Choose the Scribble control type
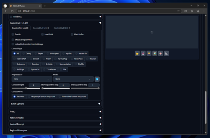210x138 pixels. coord(47,64)
